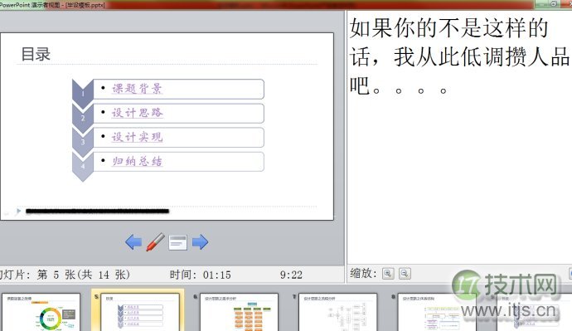
Task: Open the 归纳总结 hyperlink
Action: point(137,161)
